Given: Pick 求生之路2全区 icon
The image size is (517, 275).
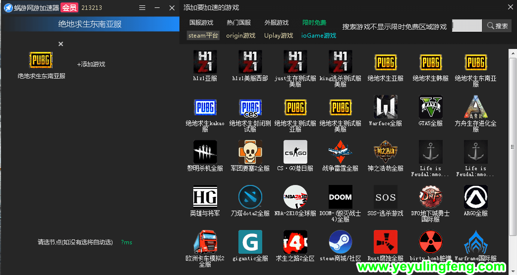Looking at the screenshot, I should tap(295, 242).
